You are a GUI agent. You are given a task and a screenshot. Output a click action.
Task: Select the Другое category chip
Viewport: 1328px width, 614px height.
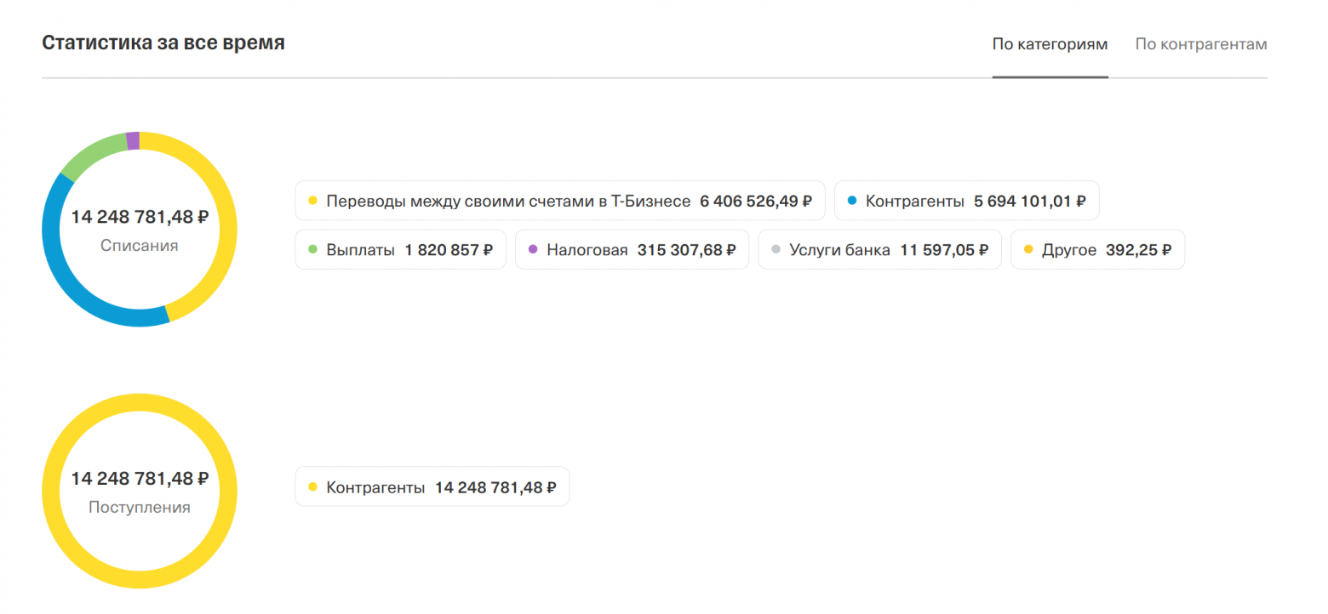[1096, 250]
